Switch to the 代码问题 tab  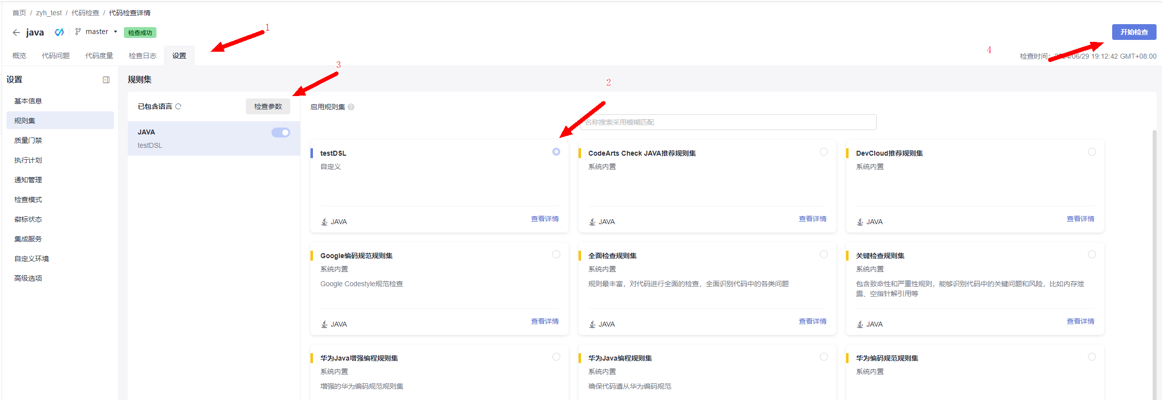pos(56,56)
